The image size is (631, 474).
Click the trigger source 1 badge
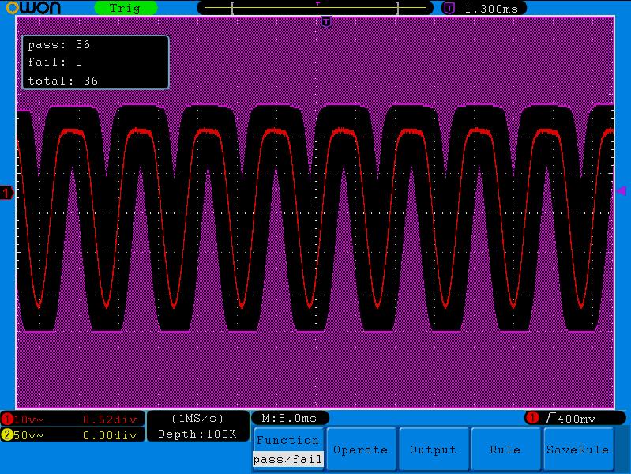click(532, 418)
